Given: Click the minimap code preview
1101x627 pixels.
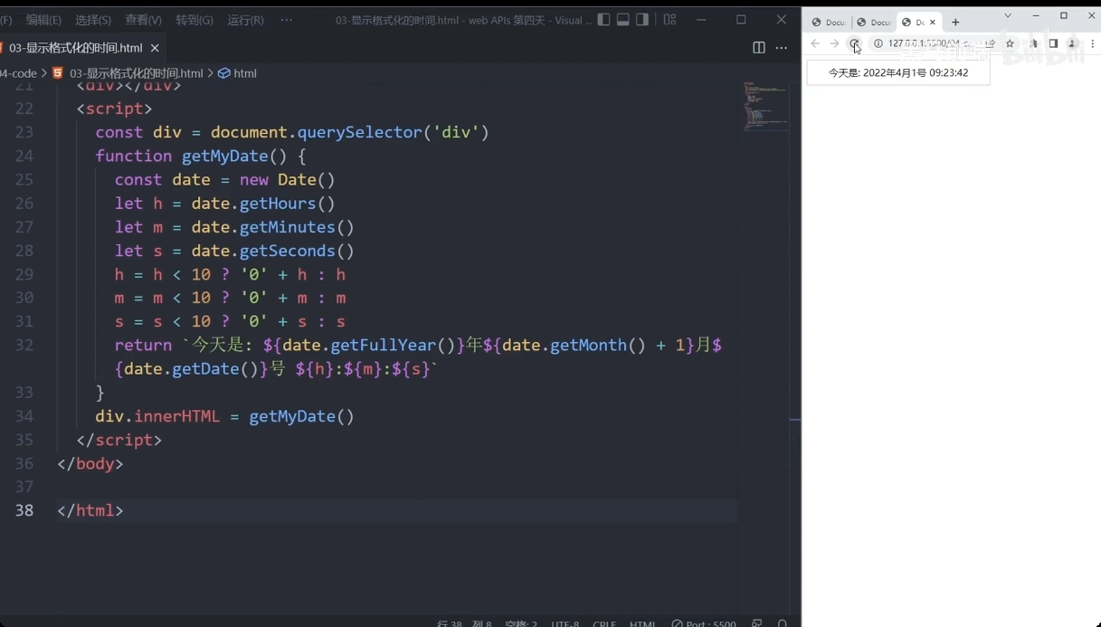Looking at the screenshot, I should 765,107.
